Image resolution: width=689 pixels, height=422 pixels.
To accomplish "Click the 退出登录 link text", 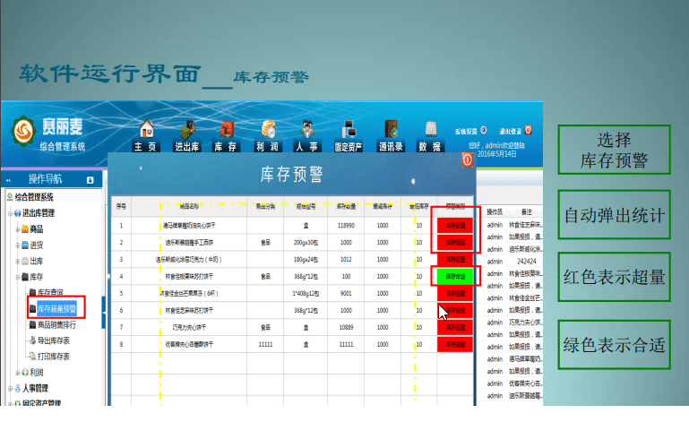I will tap(511, 131).
